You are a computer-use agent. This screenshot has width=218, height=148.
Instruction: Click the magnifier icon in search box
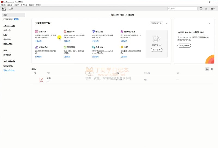[x=169, y=9]
